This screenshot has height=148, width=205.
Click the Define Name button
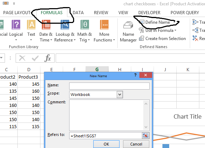point(157,22)
